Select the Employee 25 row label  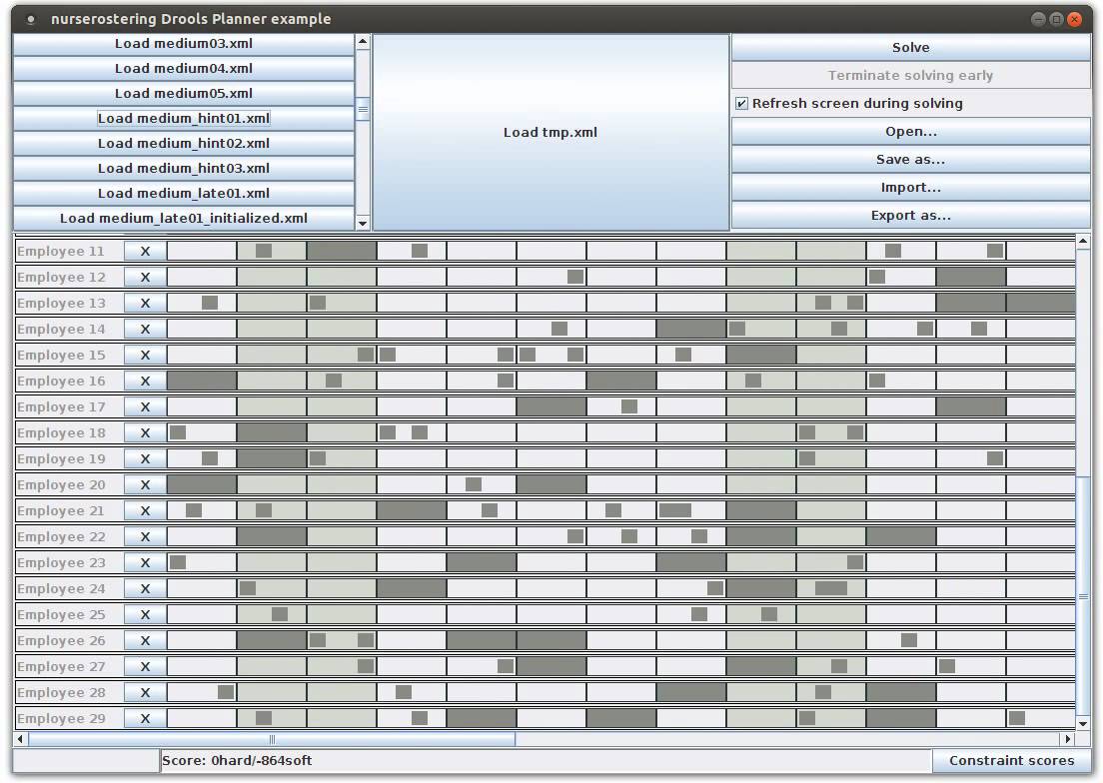click(61, 615)
